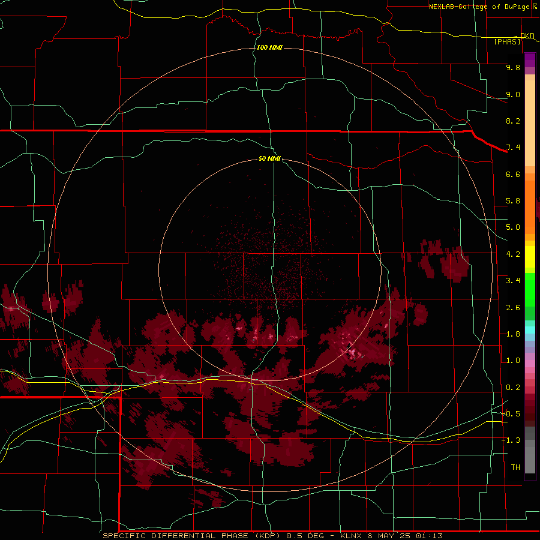Click "SPECIFIC DIFFERENTIAL PHASE (KDP)" in the caption
Image resolution: width=540 pixels, height=540 pixels.
[x=193, y=536]
